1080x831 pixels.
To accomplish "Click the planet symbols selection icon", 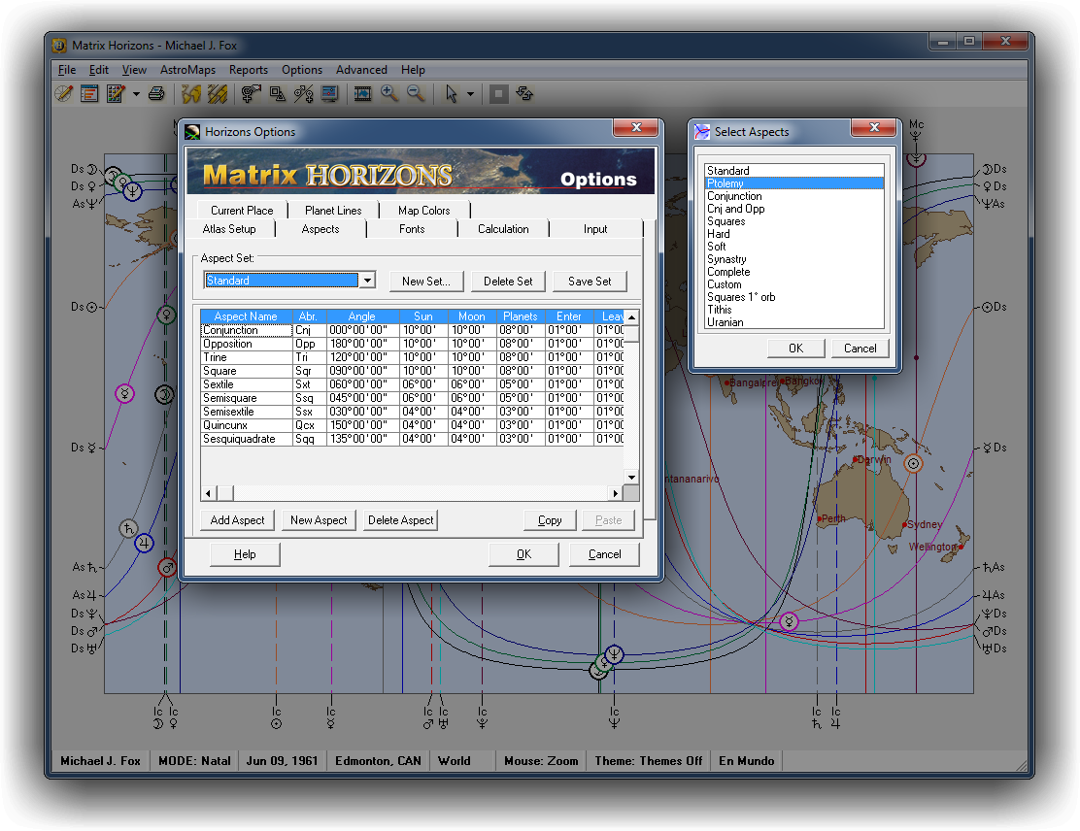I will coord(252,93).
